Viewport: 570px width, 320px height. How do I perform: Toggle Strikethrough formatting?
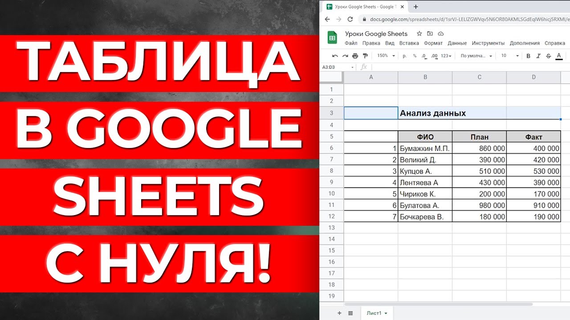(x=548, y=56)
